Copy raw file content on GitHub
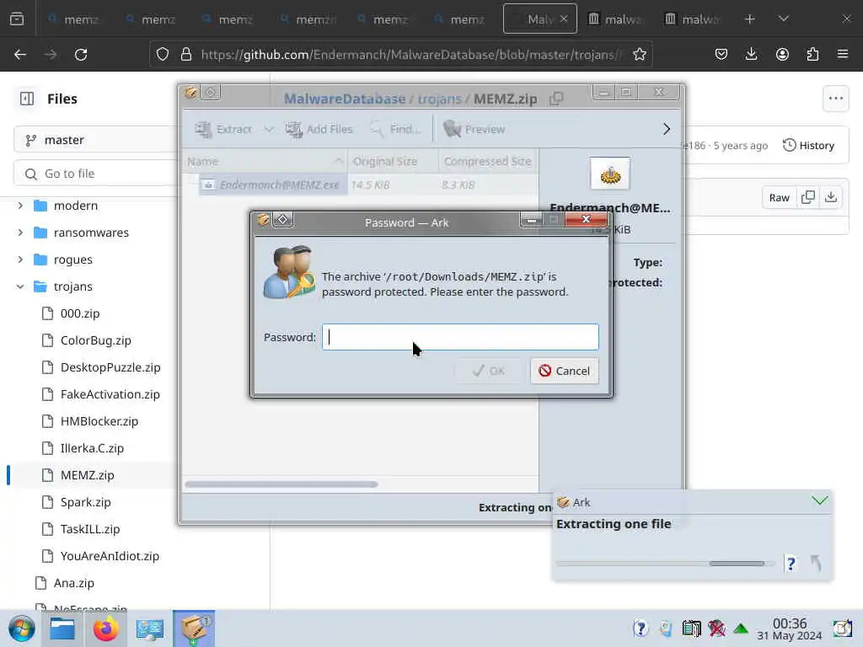Screen dimensions: 863x647 click(808, 197)
